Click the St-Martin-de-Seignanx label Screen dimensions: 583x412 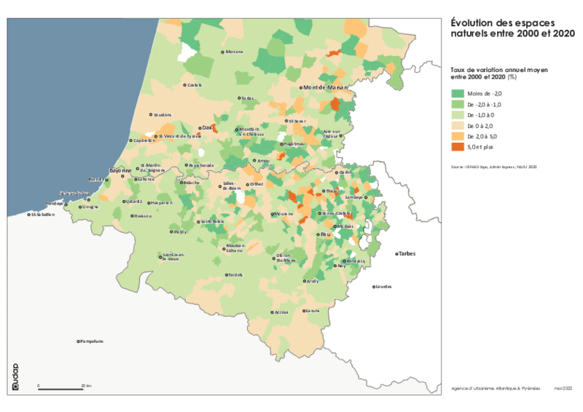point(152,167)
